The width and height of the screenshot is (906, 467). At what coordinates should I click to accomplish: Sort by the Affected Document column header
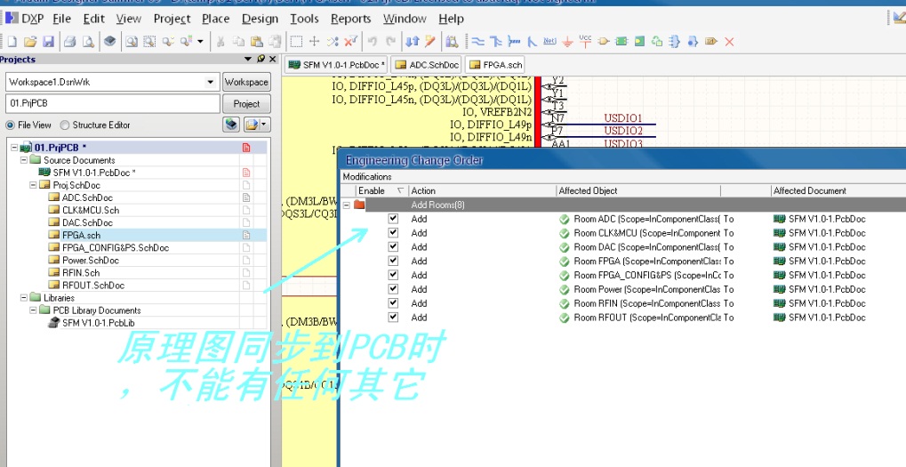tap(838, 190)
